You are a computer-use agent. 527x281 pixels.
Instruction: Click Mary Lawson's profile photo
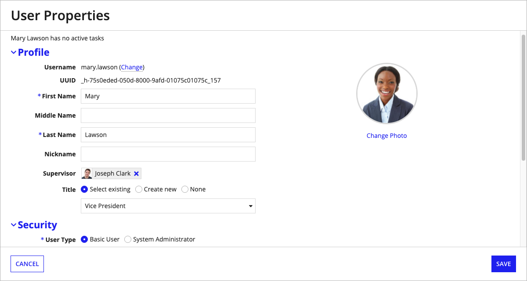click(x=387, y=94)
